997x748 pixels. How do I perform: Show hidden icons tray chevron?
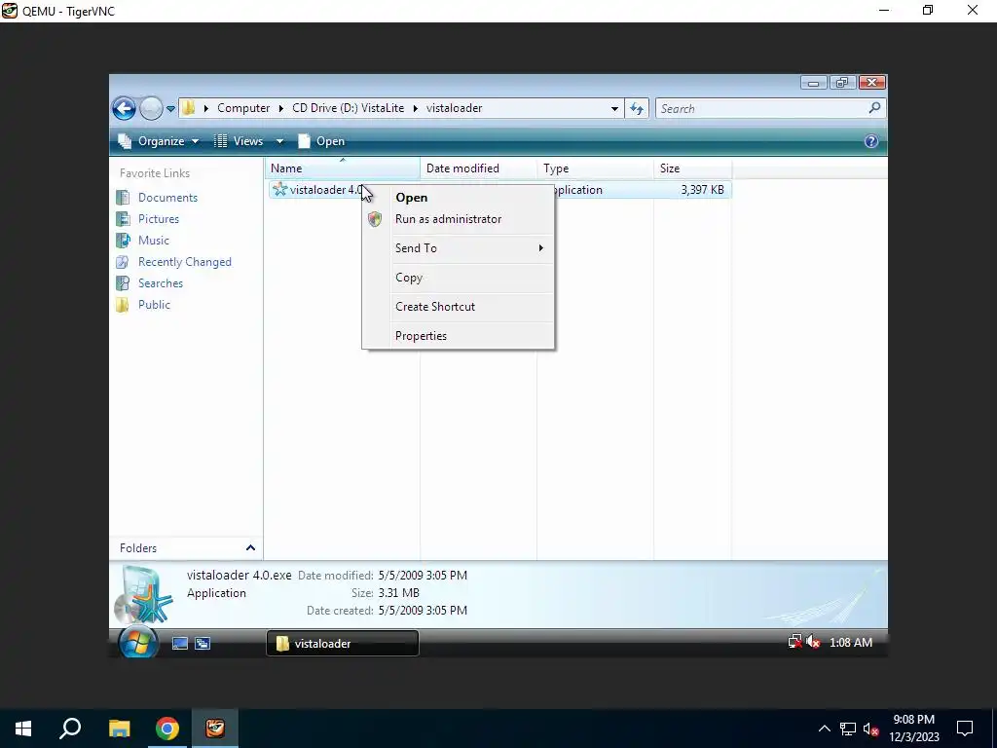point(824,729)
